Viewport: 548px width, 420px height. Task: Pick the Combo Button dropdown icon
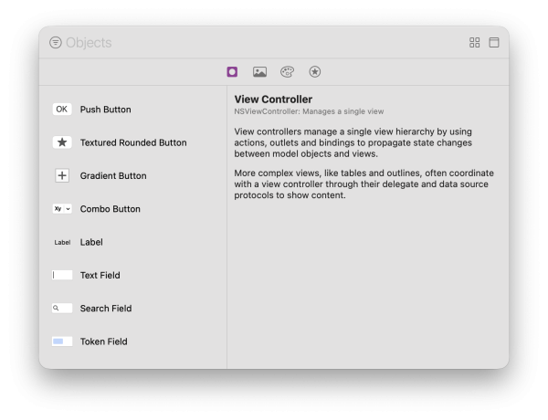point(62,209)
